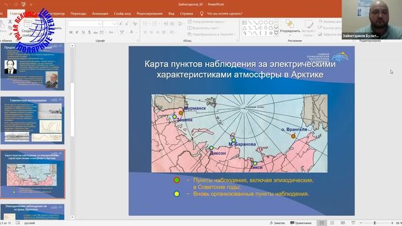Click the Упорядочить arrange button

pos(290,28)
